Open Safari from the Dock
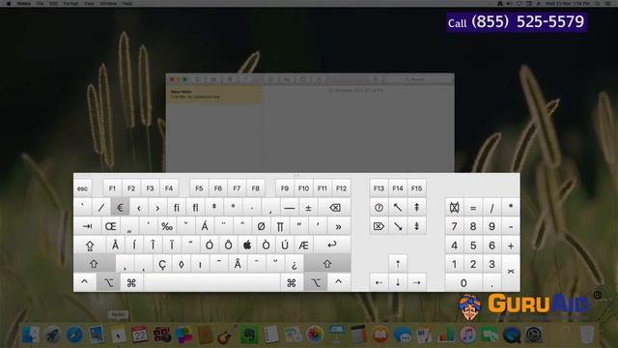618x348 pixels. [74, 334]
